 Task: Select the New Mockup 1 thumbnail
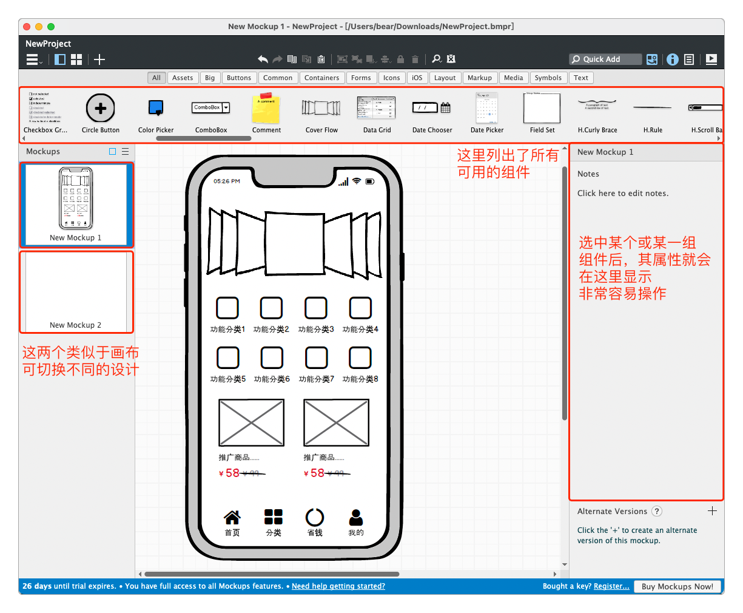point(76,205)
